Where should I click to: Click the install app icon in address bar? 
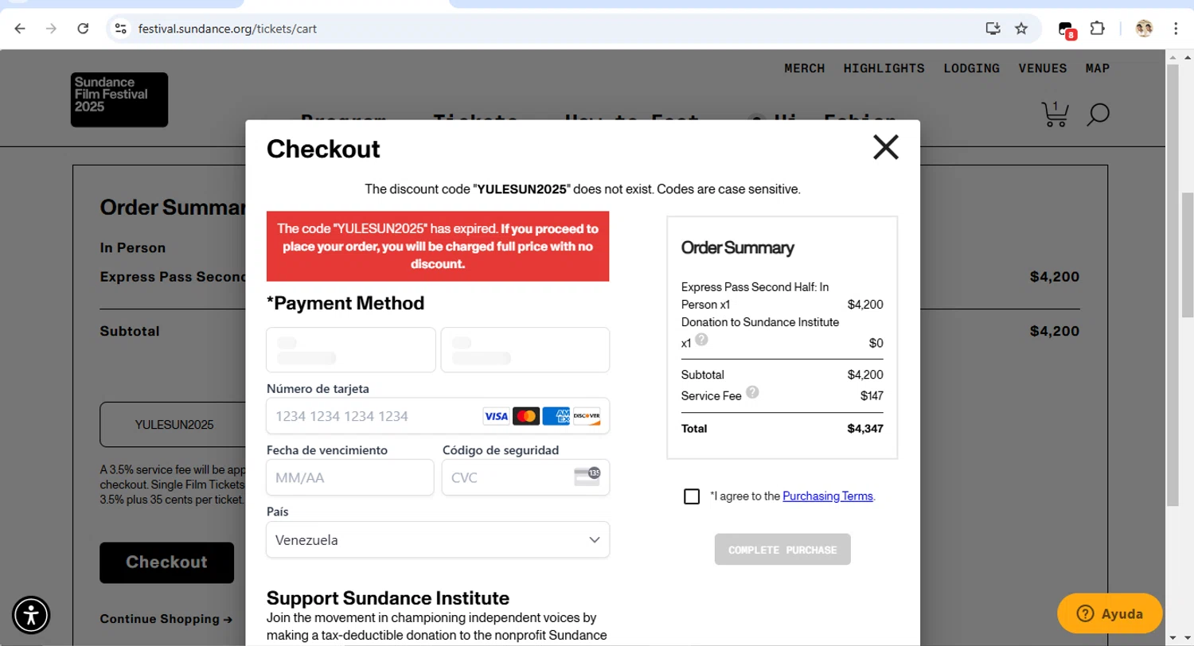993,29
